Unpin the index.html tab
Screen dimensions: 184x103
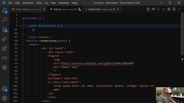click(x=118, y=9)
